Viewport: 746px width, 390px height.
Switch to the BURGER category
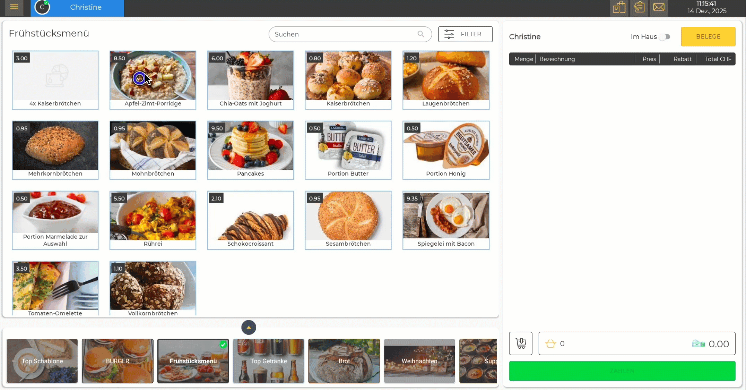click(118, 361)
